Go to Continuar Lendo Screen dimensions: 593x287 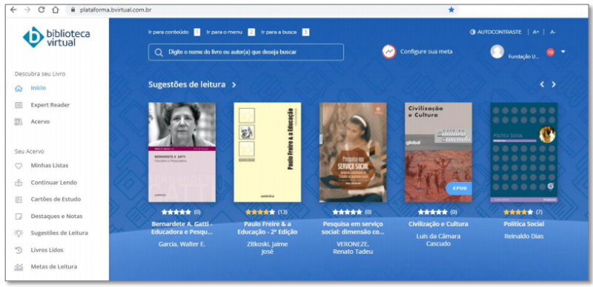53,183
